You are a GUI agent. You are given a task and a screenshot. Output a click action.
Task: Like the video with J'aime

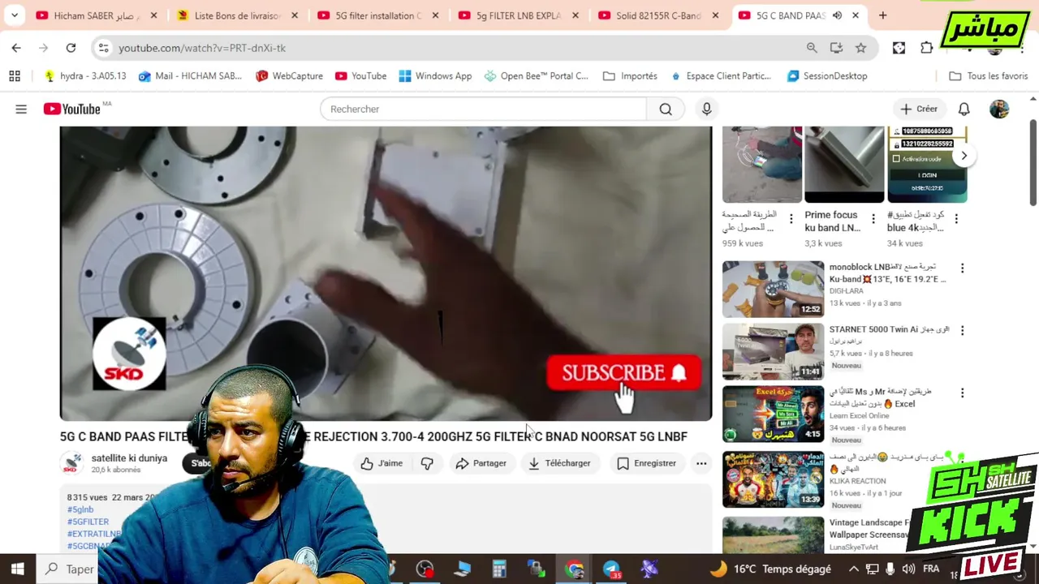click(382, 463)
